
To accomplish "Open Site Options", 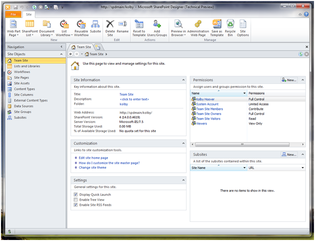I will [x=243, y=28].
